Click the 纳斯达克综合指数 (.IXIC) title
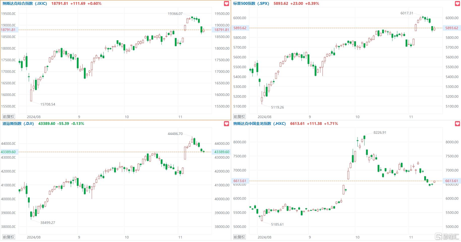This screenshot has width=461, height=242. pyautogui.click(x=25, y=4)
